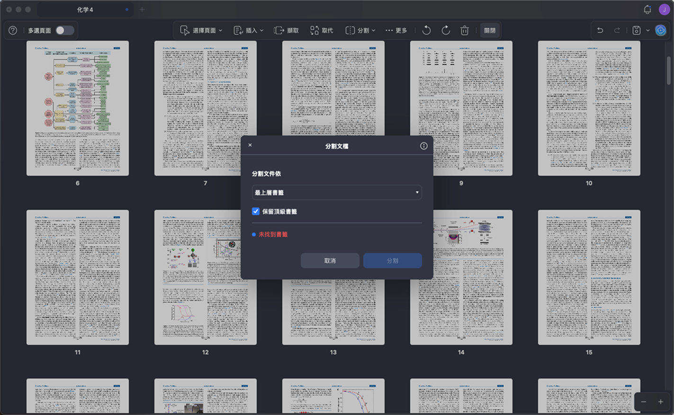Open the 更多 more options menu
Image resolution: width=674 pixels, height=415 pixels.
(396, 30)
